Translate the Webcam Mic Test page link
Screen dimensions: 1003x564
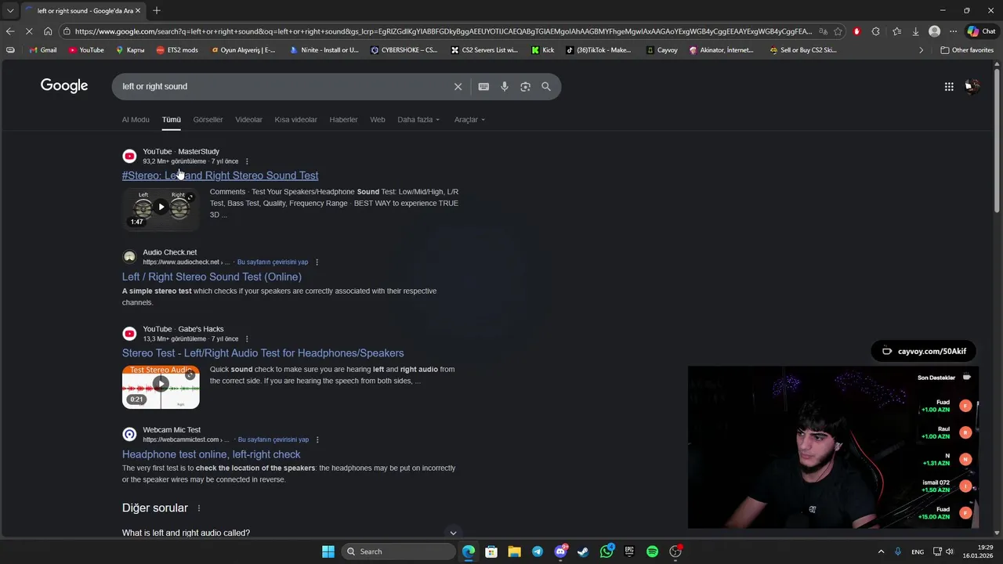pos(273,440)
